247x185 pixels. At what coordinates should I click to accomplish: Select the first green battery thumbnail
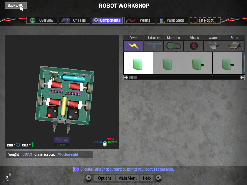(138, 64)
